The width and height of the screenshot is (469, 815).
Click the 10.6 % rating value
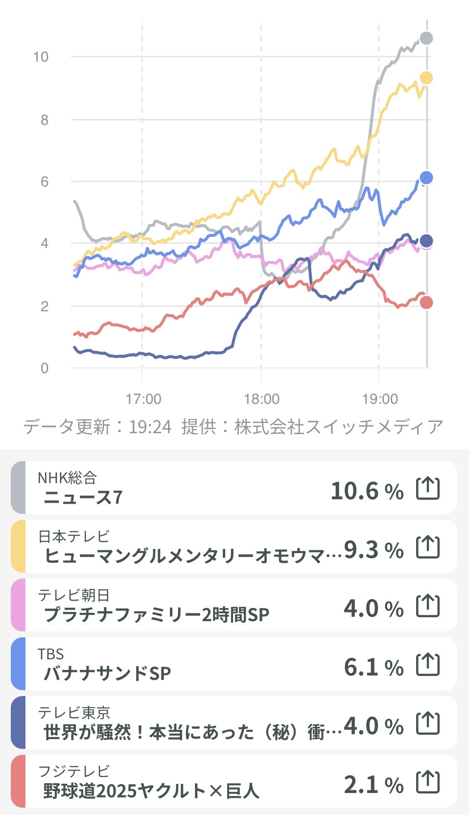pos(367,491)
